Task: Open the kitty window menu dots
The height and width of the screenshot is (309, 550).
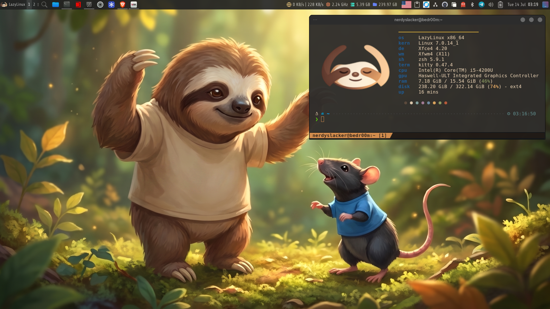Action: (x=315, y=20)
